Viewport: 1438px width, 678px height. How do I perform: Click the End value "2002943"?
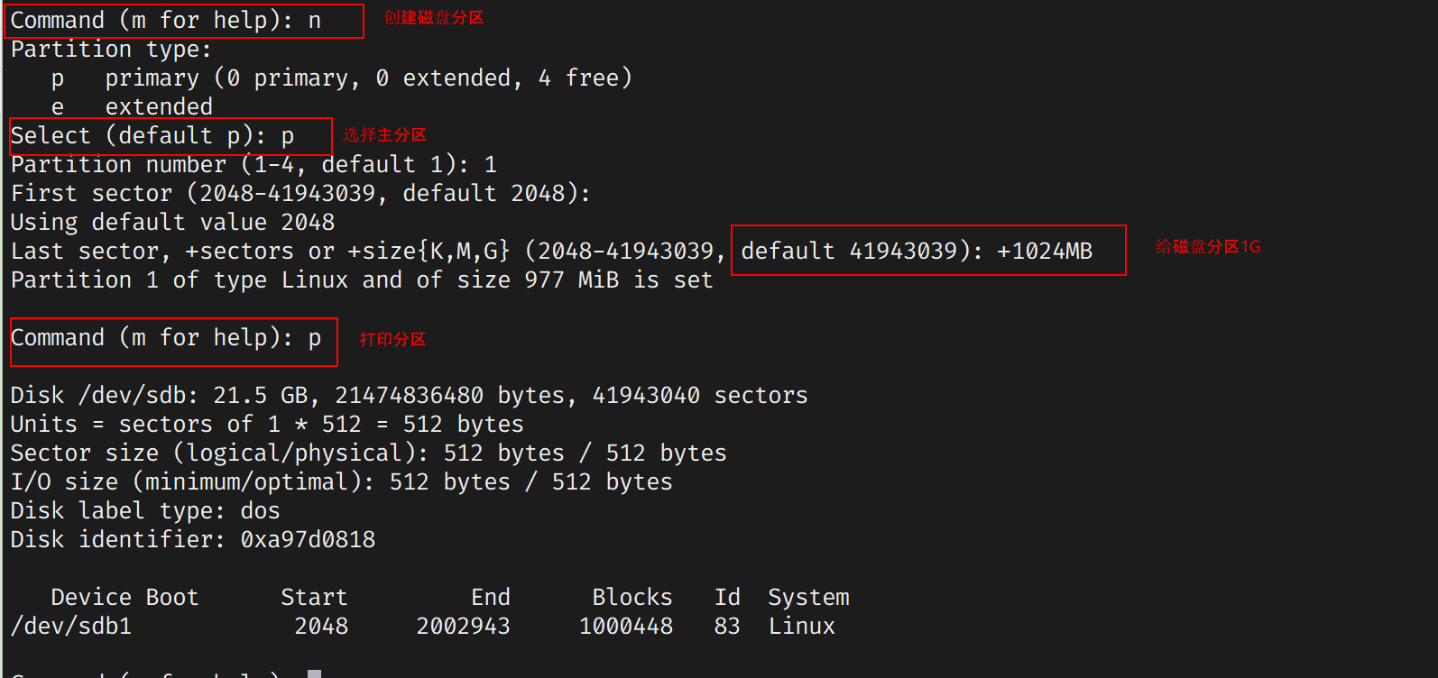click(463, 626)
